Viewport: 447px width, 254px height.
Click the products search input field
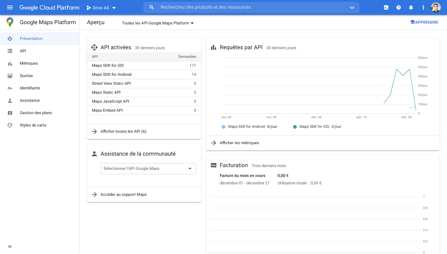pos(238,7)
